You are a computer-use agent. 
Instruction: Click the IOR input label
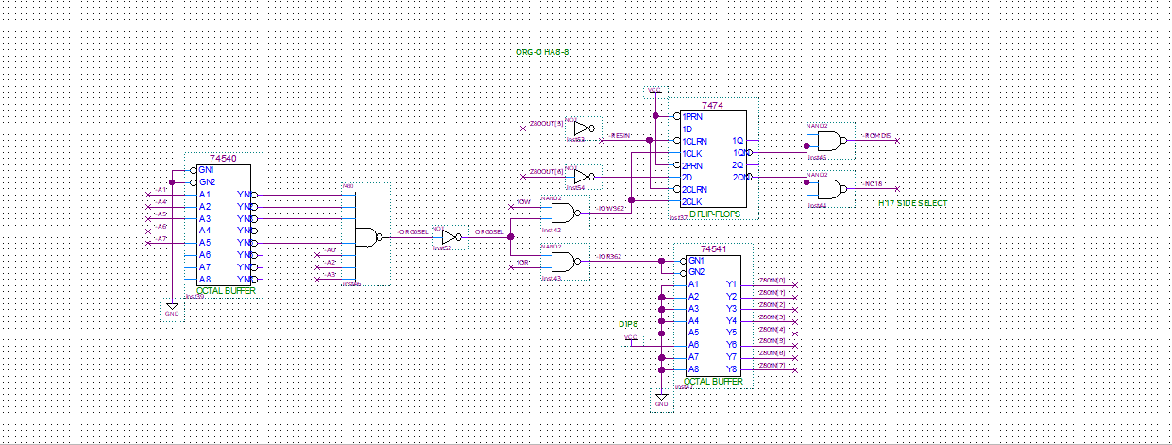click(522, 262)
